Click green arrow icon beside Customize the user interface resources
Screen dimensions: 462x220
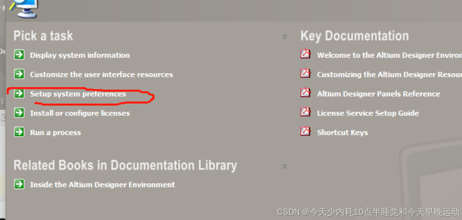19,74
